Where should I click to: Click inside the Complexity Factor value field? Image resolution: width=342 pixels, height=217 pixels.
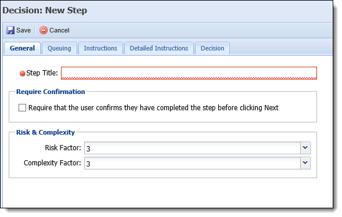point(192,163)
